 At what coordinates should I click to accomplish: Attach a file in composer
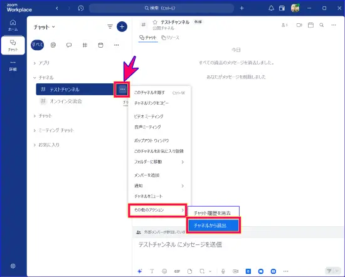tap(189, 271)
